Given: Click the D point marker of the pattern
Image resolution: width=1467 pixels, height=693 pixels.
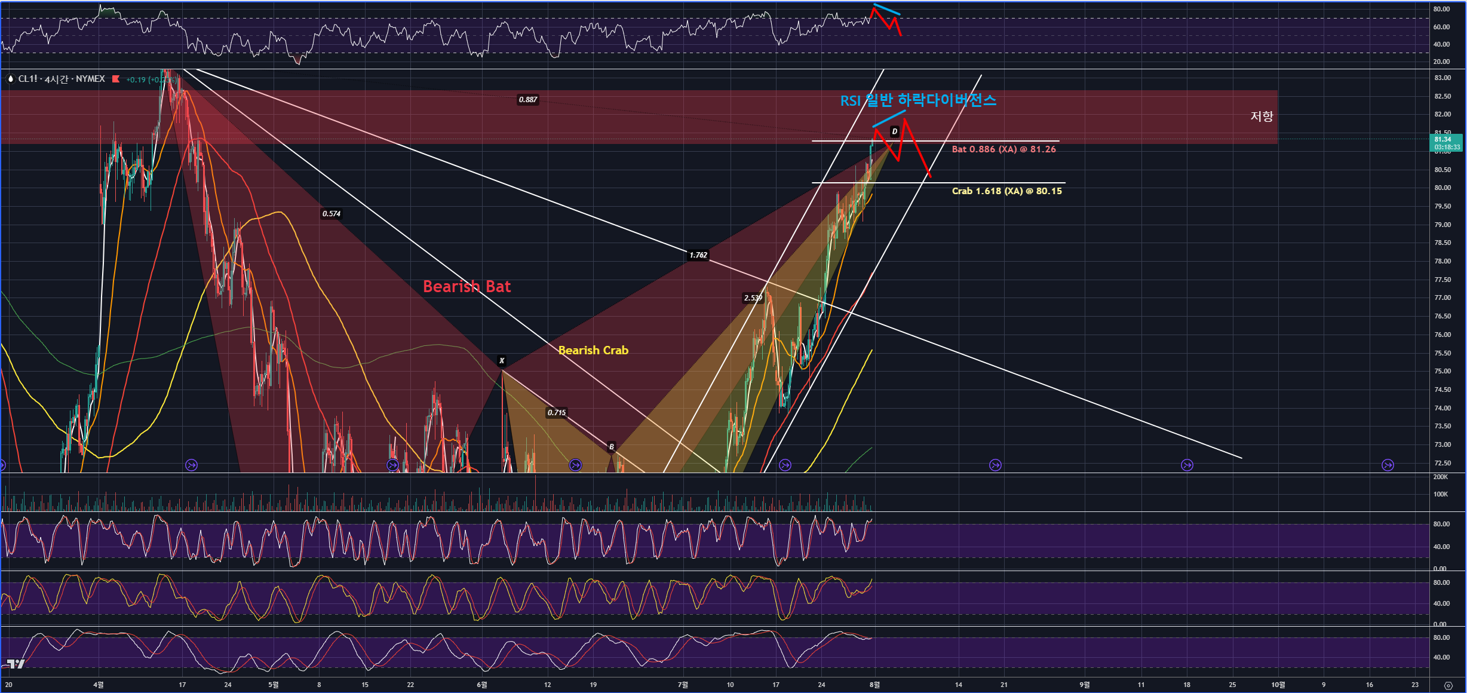Looking at the screenshot, I should pos(894,131).
